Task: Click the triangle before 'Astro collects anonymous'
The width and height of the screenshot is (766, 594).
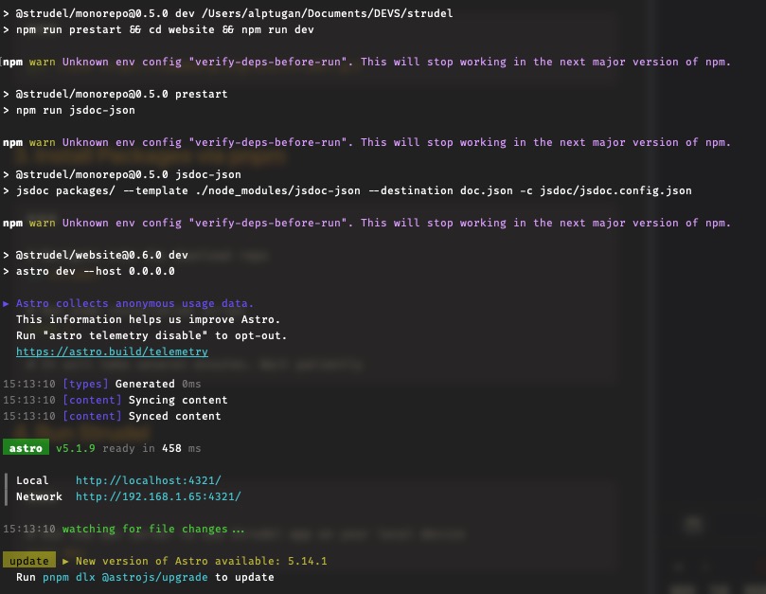Action: (7, 303)
